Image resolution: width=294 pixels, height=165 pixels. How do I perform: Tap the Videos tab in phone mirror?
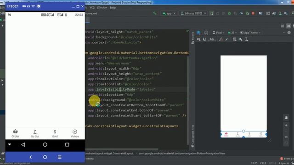[x=75, y=133]
